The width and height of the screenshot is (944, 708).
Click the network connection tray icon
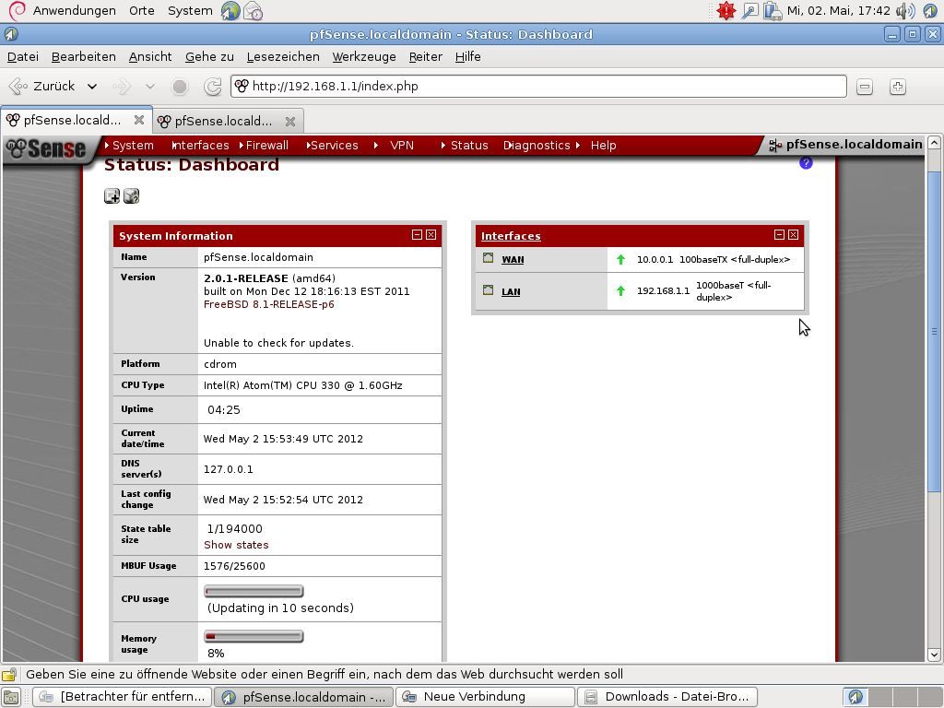pos(772,11)
